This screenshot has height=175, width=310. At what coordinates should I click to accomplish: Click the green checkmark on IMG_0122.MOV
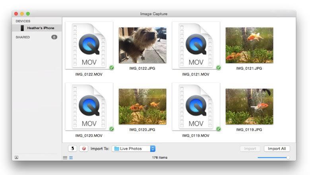coord(112,68)
